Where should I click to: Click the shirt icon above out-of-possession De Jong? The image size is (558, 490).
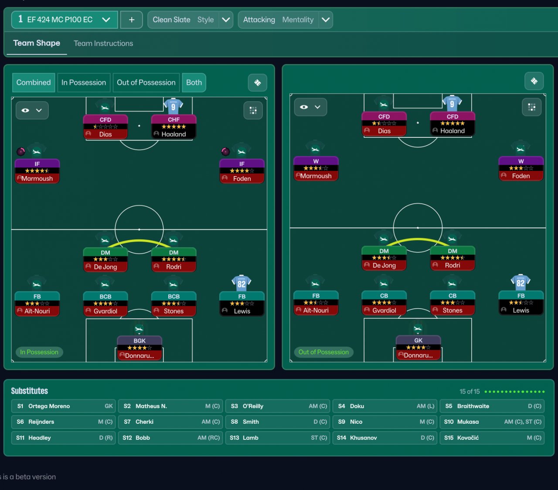pos(384,238)
